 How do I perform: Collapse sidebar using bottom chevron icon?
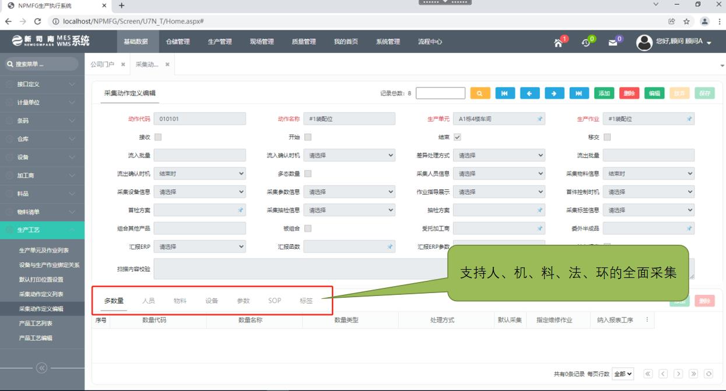tap(42, 368)
